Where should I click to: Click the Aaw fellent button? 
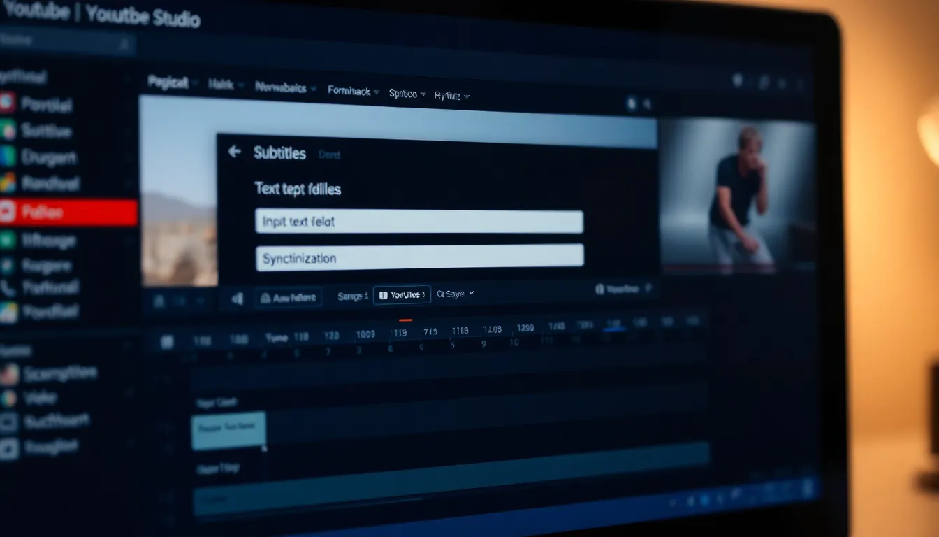pos(288,298)
